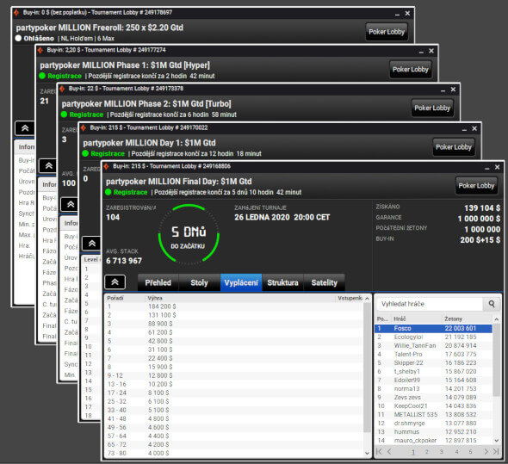Viewport: 508px width, 464px height.
Task: Close the Final Day tournament window
Action: pyautogui.click(x=498, y=167)
